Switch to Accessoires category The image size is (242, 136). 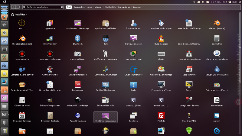[79, 7]
